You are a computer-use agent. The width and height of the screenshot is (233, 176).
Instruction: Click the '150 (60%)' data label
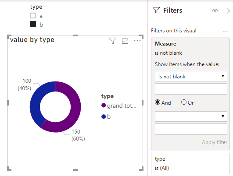pyautogui.click(x=78, y=135)
